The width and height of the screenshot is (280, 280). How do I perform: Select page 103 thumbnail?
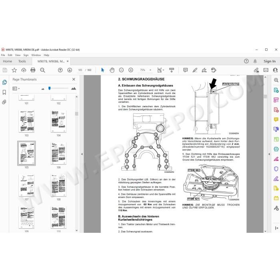26,121
